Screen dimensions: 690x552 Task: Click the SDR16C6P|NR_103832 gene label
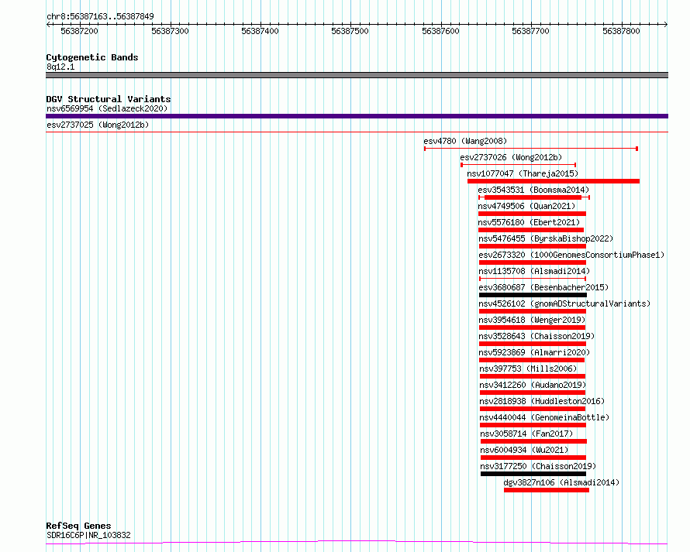88,535
